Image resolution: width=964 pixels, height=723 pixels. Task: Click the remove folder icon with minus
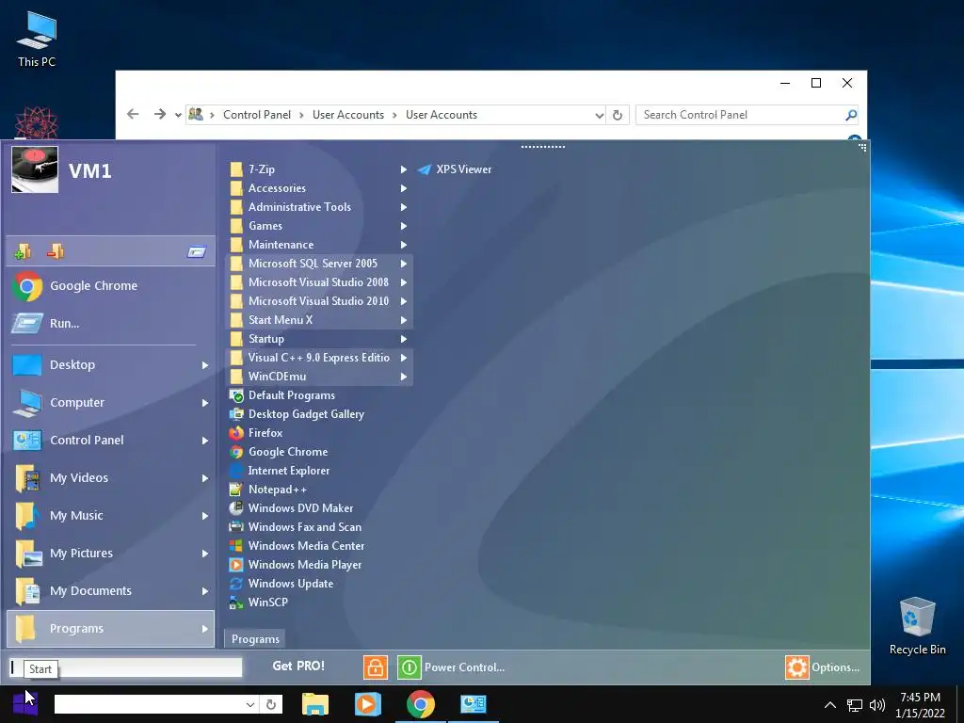point(56,250)
